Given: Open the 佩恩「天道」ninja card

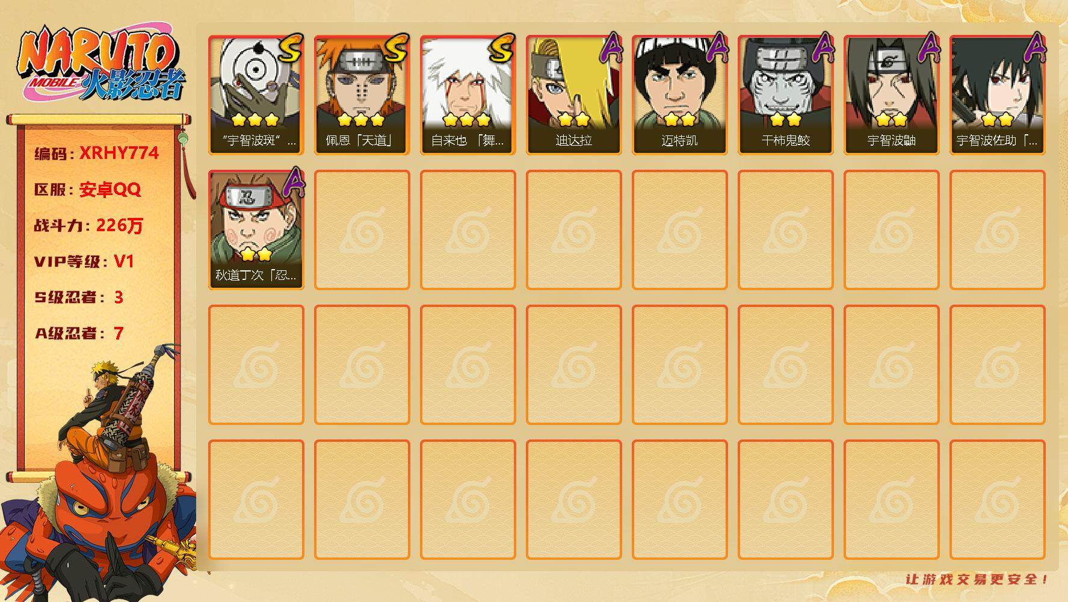Looking at the screenshot, I should pyautogui.click(x=362, y=95).
